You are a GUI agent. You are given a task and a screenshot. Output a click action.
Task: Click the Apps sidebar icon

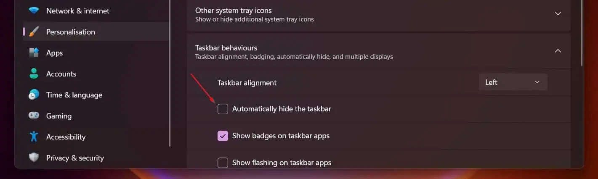[x=34, y=53]
